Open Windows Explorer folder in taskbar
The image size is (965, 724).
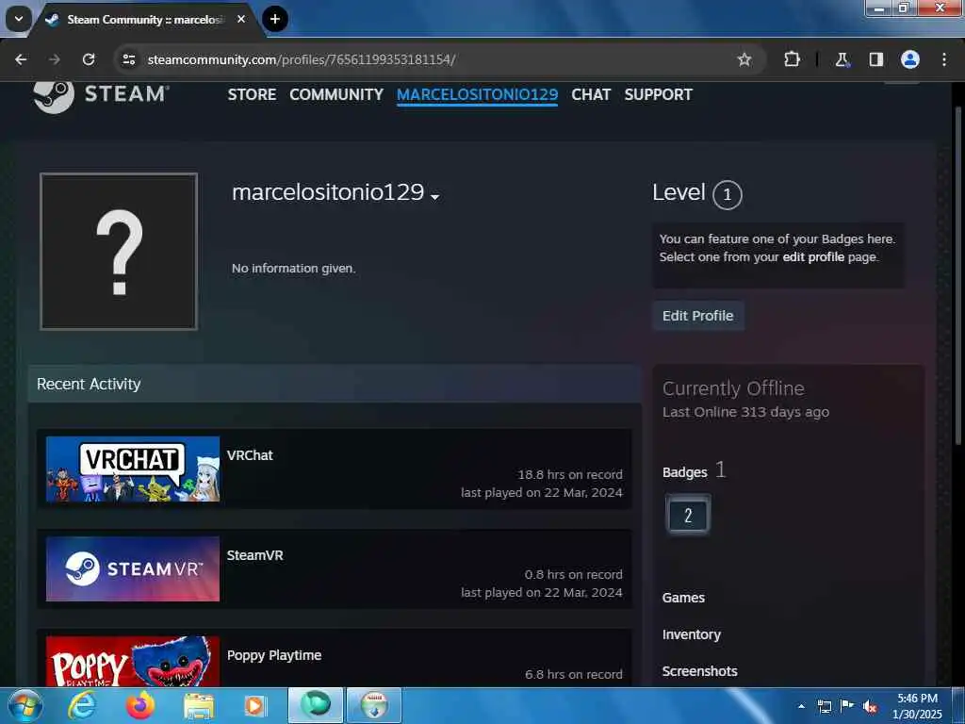199,705
